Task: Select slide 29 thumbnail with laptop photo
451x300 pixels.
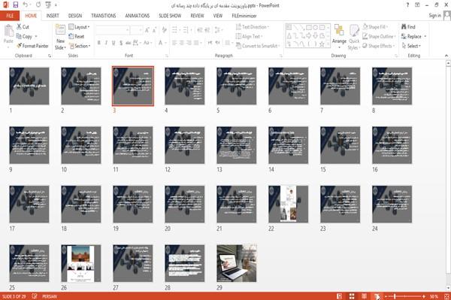Action: click(x=237, y=263)
